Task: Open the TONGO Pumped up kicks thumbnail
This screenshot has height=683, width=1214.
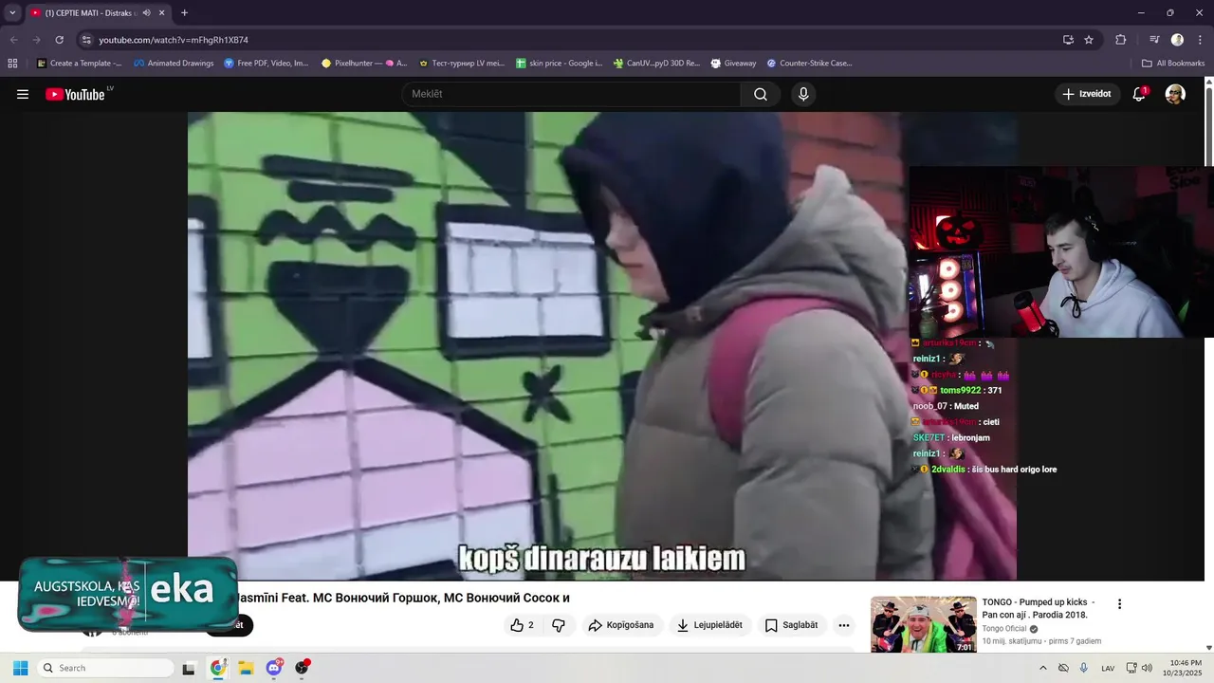Action: pyautogui.click(x=923, y=624)
